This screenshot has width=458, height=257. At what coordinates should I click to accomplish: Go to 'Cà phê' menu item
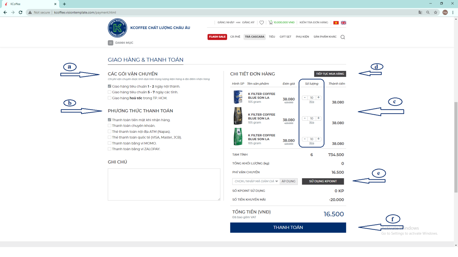[235, 37]
